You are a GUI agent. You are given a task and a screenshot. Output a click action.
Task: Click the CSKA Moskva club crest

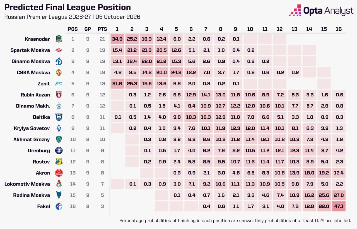[x=59, y=72]
